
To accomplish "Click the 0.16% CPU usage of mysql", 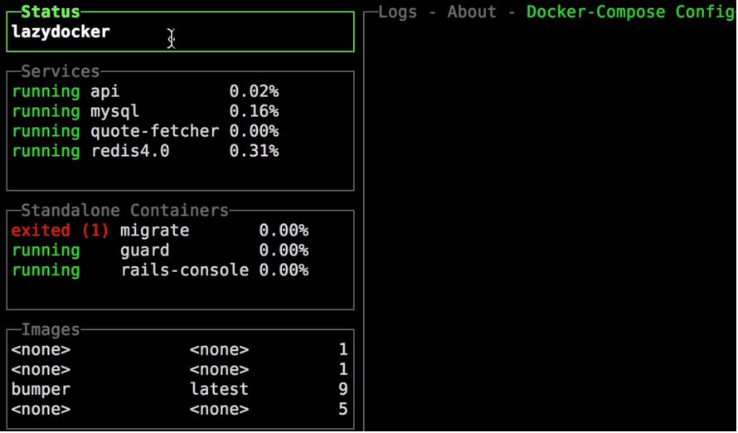I will pos(254,111).
